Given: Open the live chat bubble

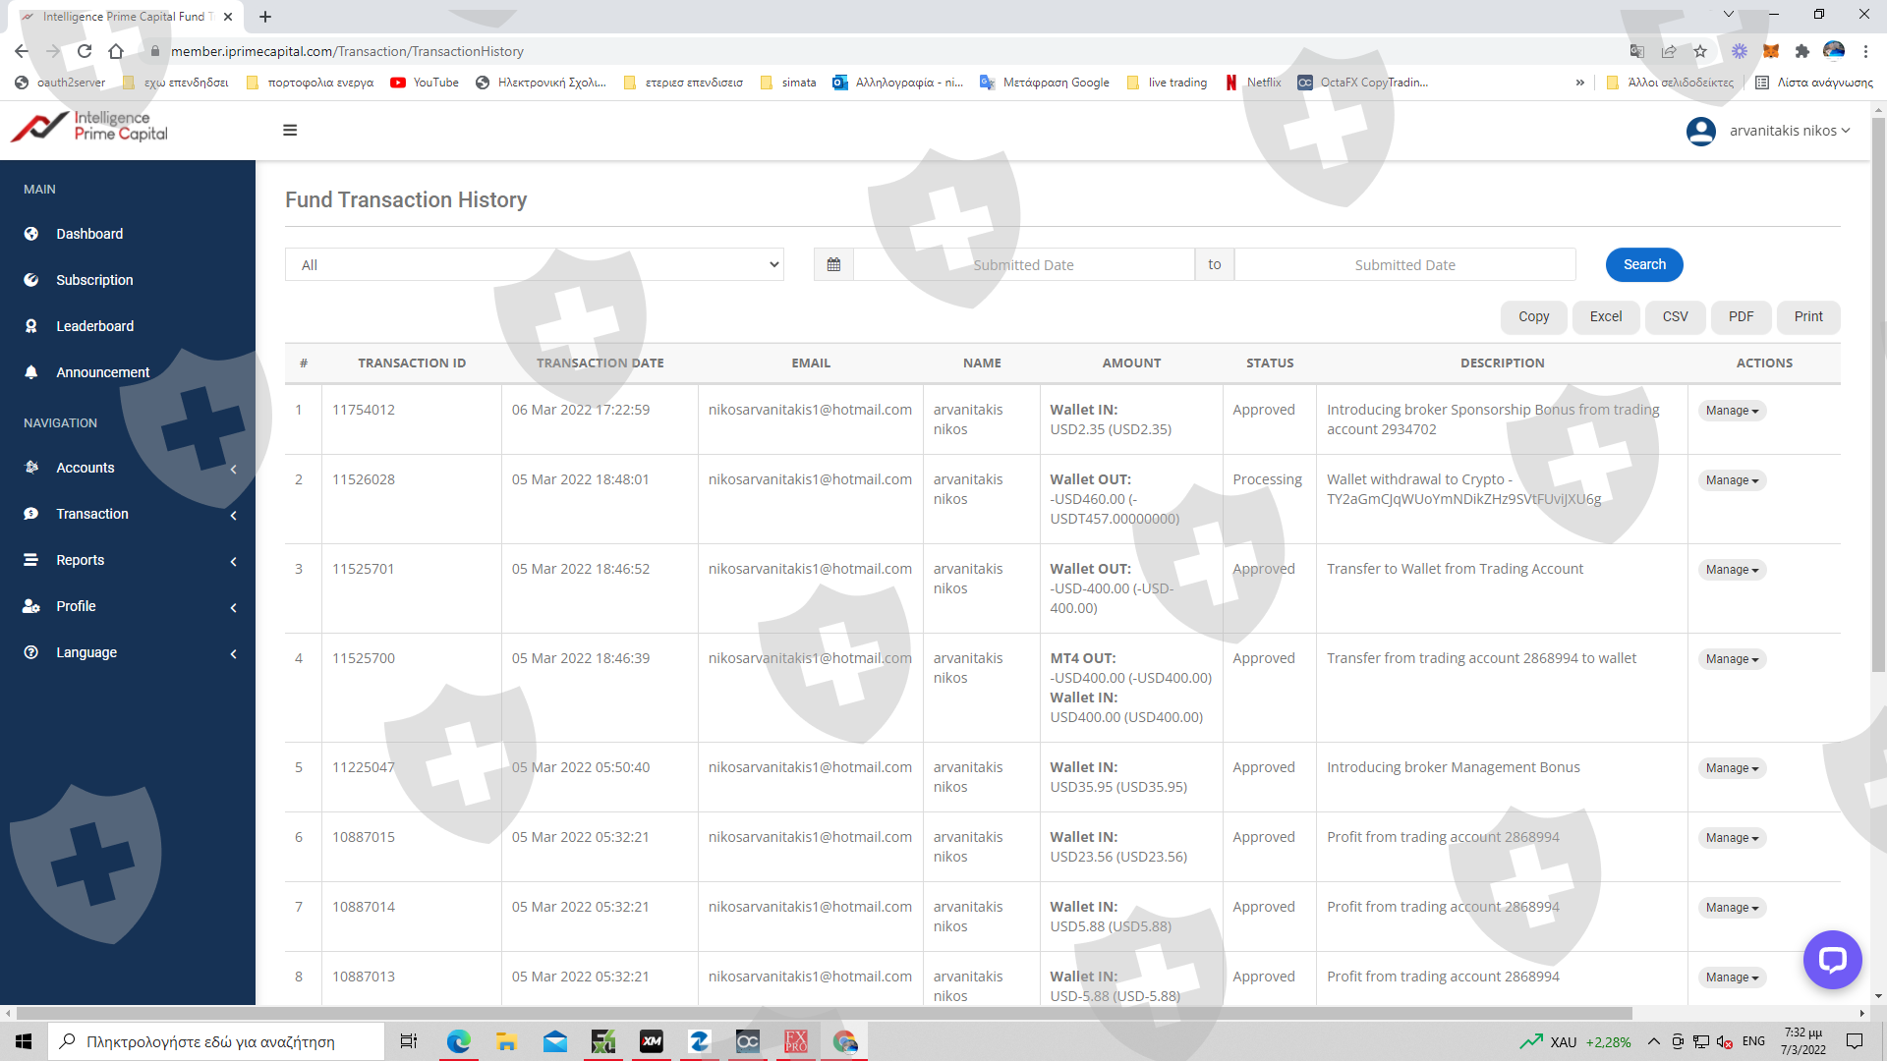Looking at the screenshot, I should point(1832,959).
